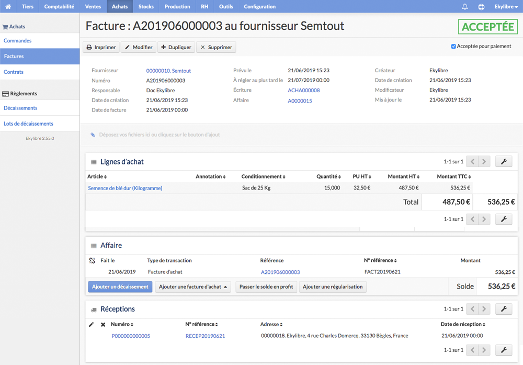Click the pencil edit icon in Réceptions header
The image size is (523, 365).
[91, 324]
